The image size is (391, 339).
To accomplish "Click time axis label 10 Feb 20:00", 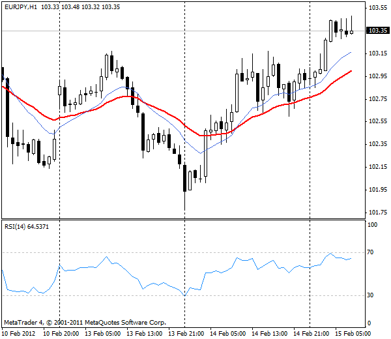I will (x=61, y=334).
